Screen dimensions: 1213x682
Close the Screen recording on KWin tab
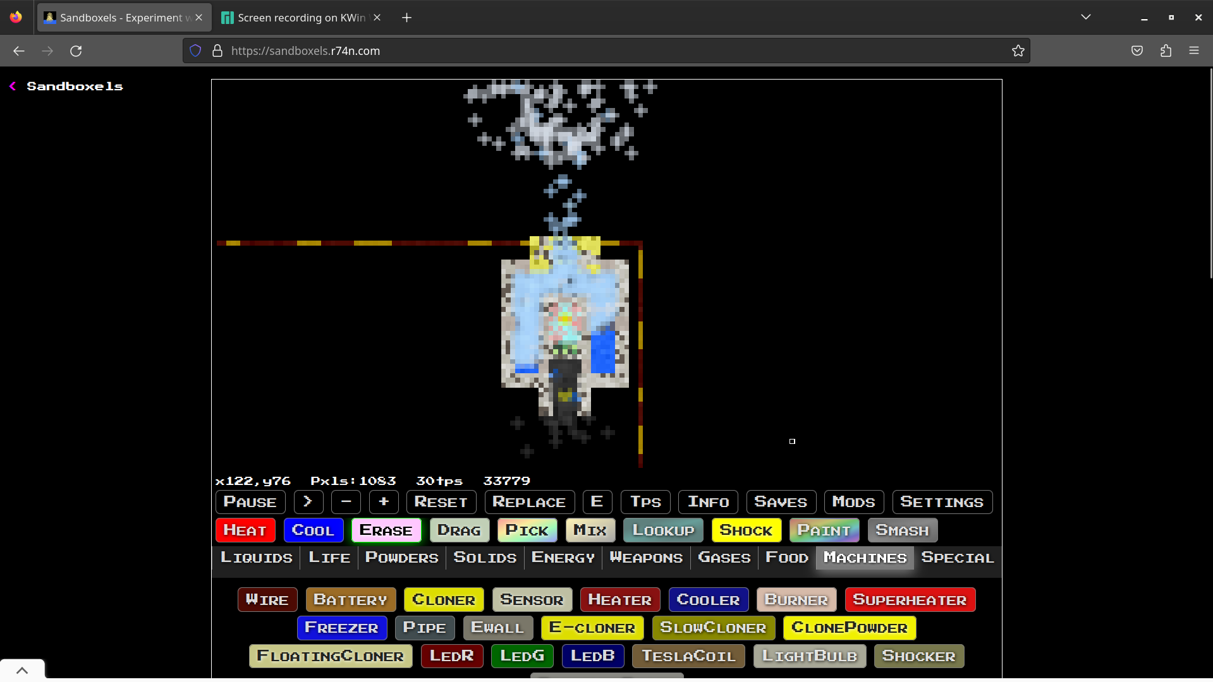[x=377, y=18]
